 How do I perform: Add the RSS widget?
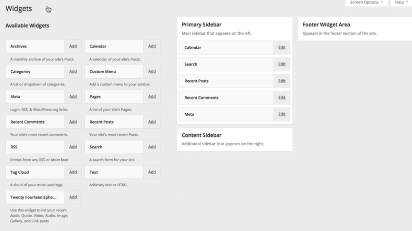tap(73, 147)
